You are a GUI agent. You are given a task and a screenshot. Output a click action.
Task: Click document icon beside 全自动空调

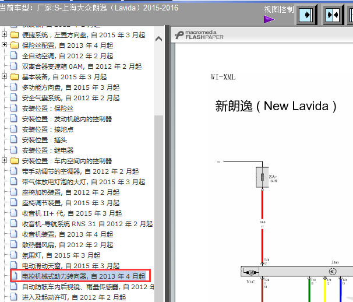[x=14, y=55]
